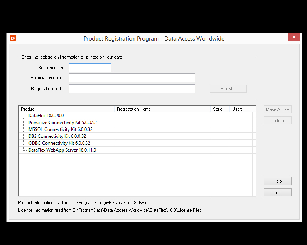Click 'Enter the registration information' group caption
The height and width of the screenshot is (245, 307).
coord(72,57)
